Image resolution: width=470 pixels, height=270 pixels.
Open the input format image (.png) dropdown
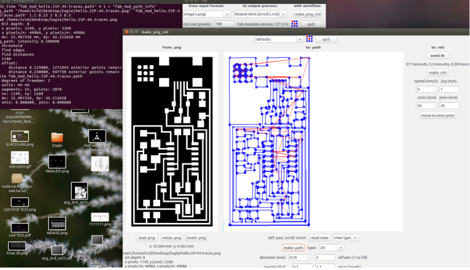click(x=207, y=14)
